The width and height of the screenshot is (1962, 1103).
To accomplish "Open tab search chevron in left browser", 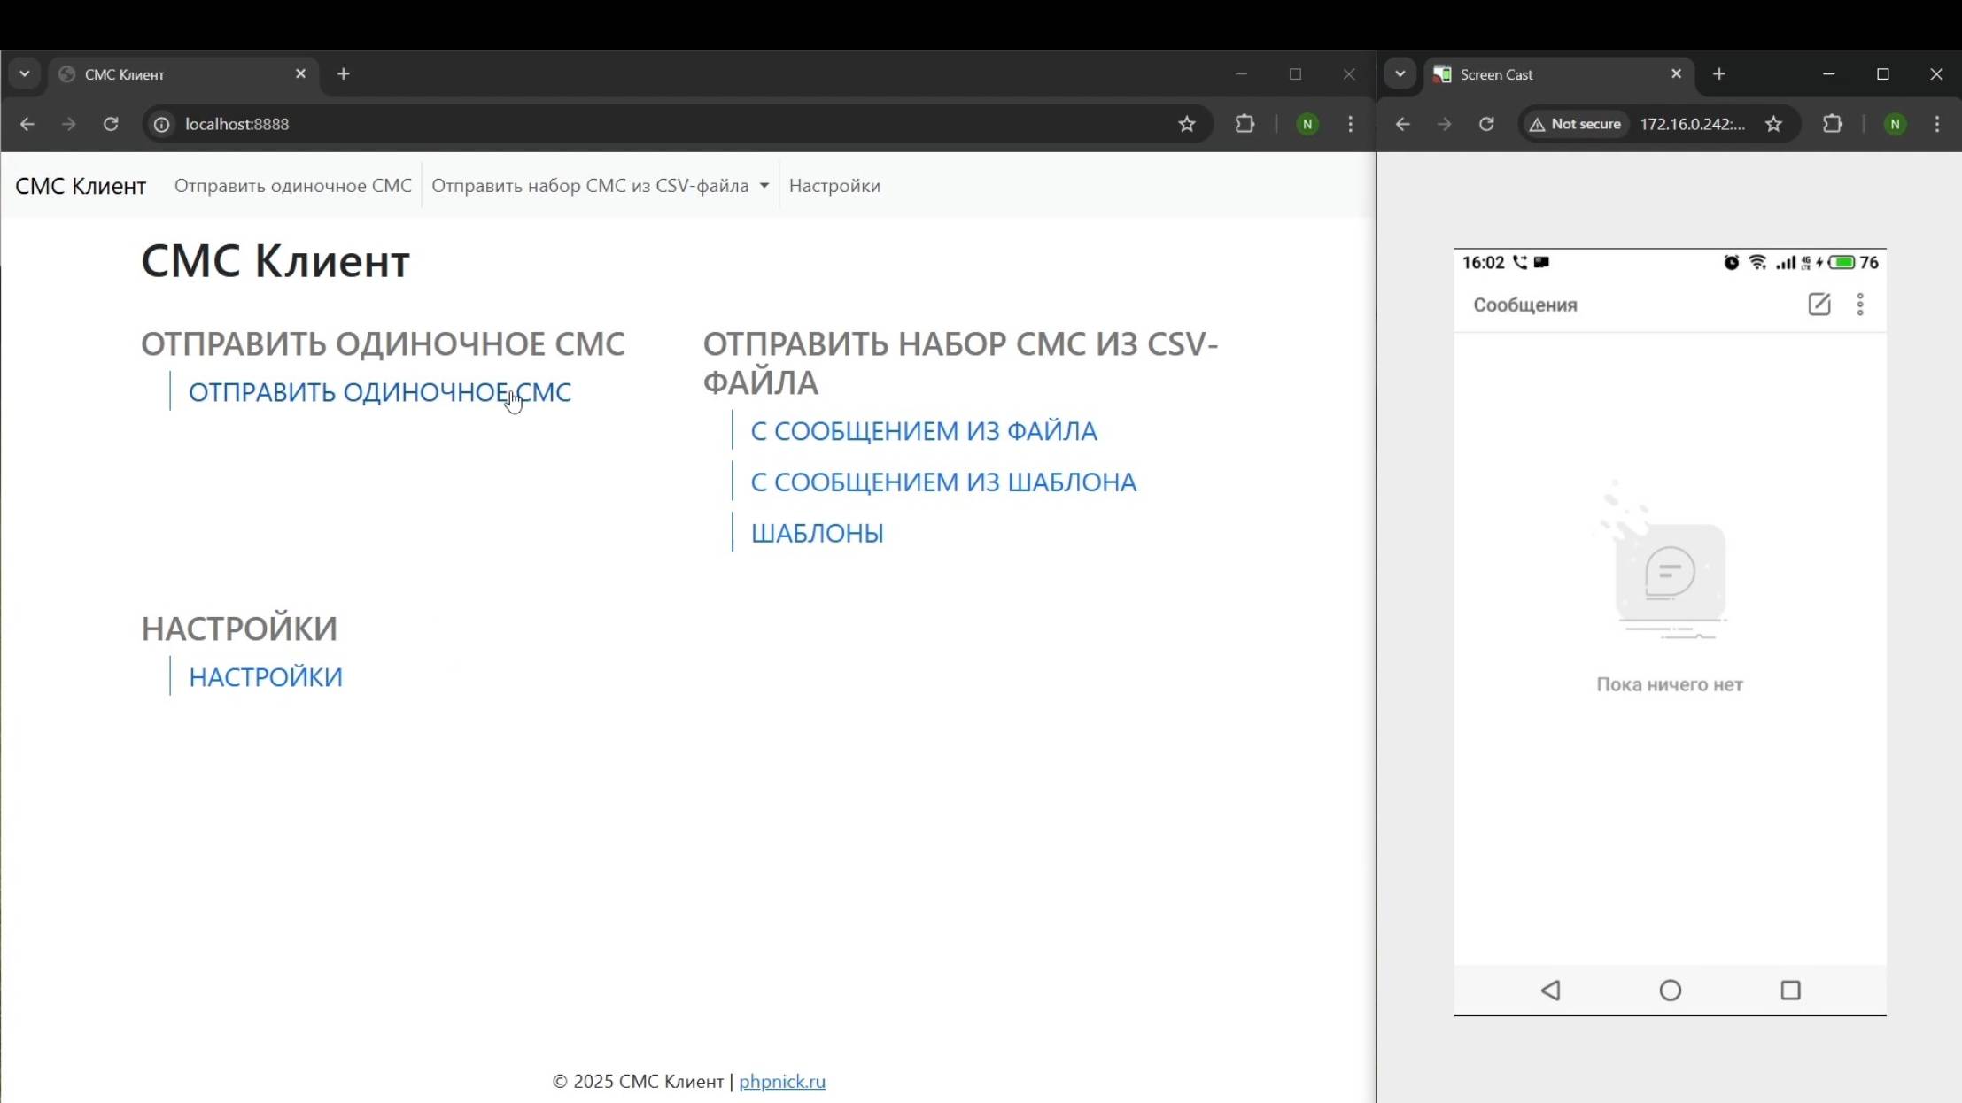I will (x=25, y=74).
